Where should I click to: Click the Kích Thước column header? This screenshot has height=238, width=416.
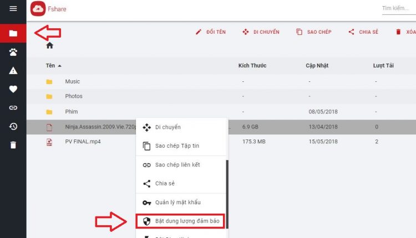coord(252,66)
